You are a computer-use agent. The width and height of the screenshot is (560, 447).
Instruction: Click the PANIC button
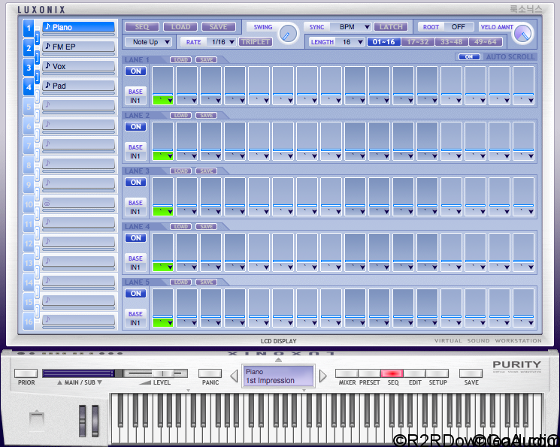pyautogui.click(x=210, y=373)
